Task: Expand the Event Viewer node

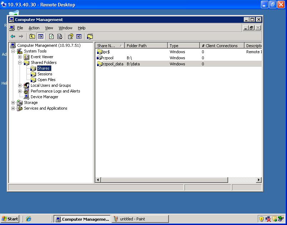Action: 20,57
